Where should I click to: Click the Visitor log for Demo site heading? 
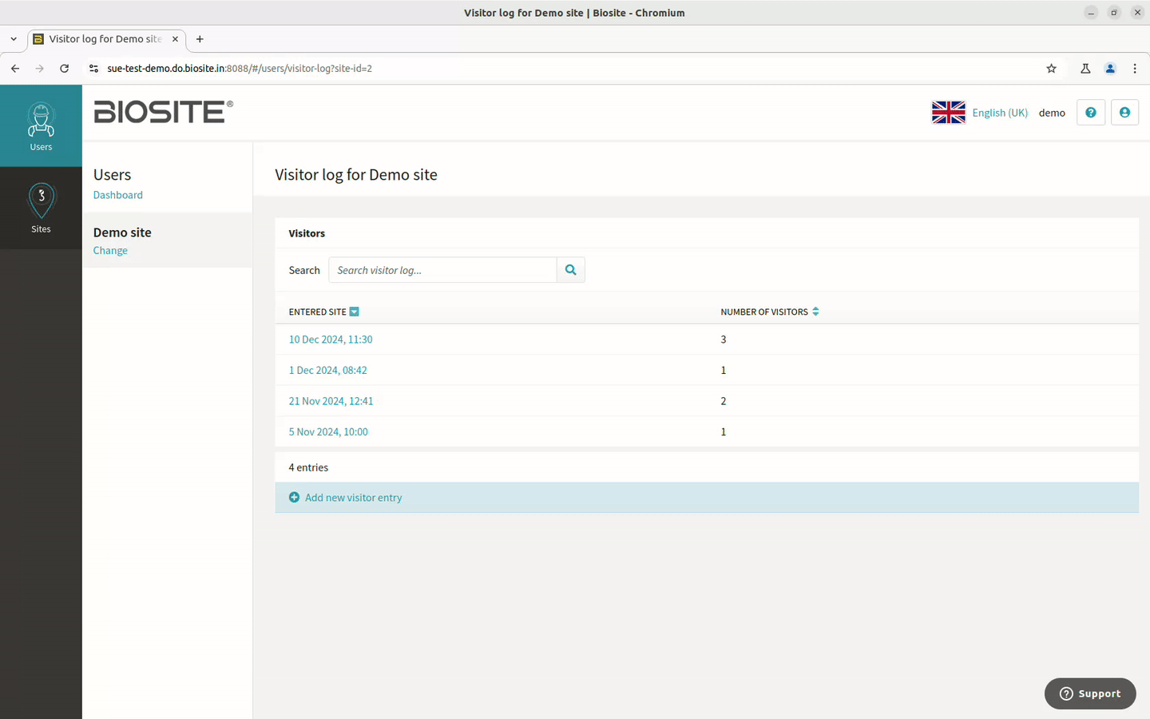(x=356, y=175)
